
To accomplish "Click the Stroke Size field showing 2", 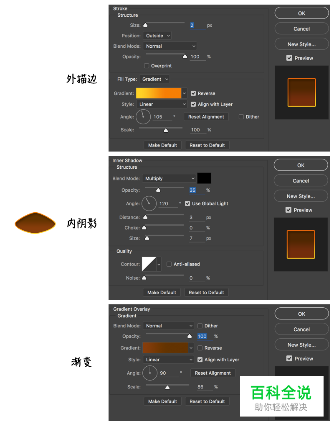I will pos(197,25).
